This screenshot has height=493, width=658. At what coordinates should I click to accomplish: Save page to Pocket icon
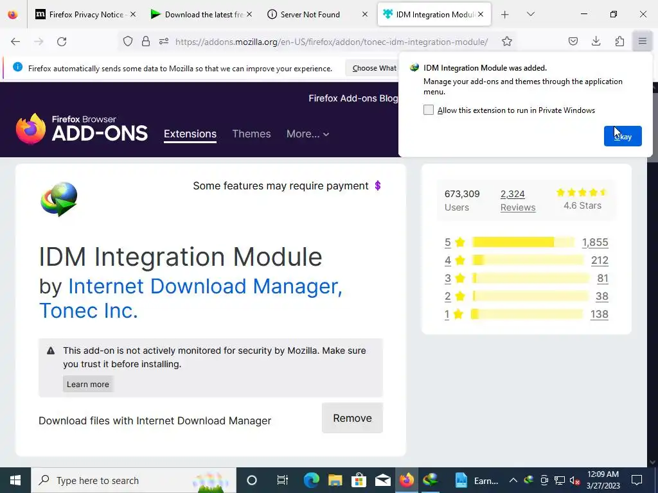(x=573, y=41)
